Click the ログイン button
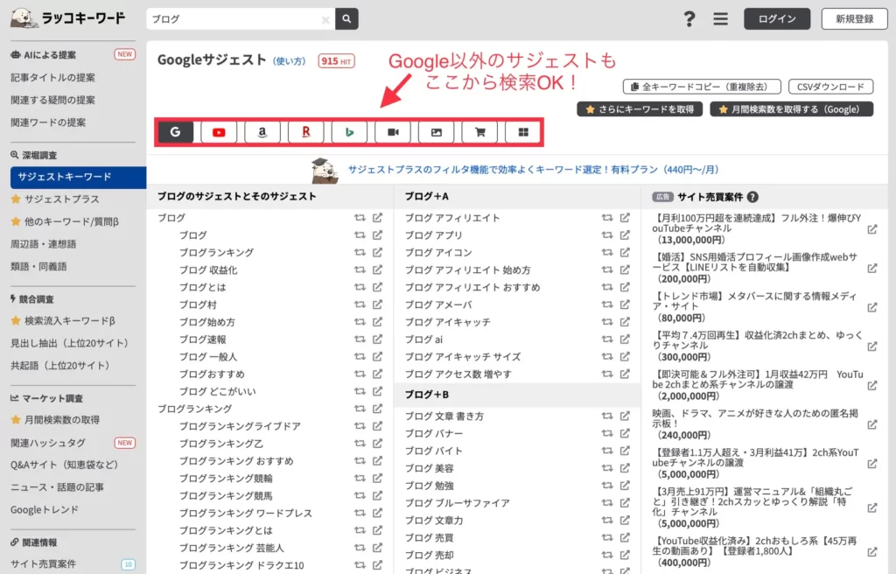896x574 pixels. point(777,19)
